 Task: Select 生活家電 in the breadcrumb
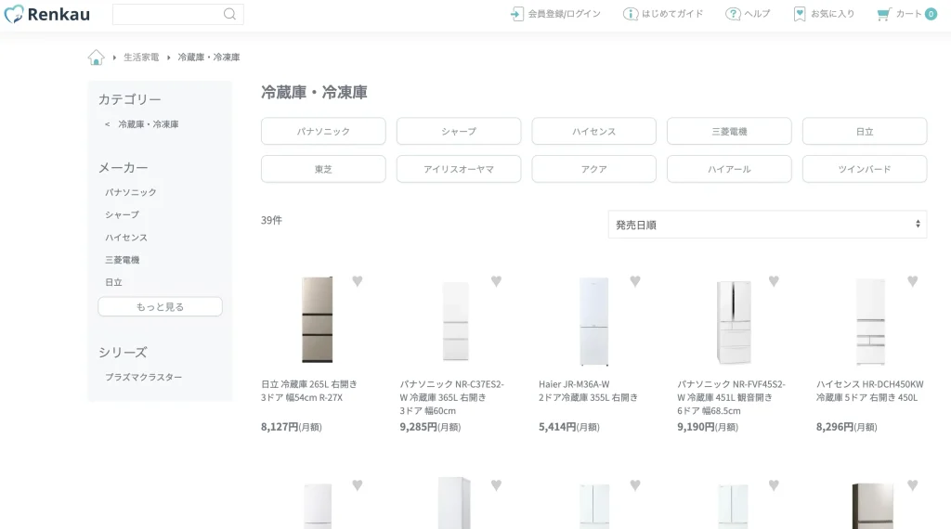141,58
